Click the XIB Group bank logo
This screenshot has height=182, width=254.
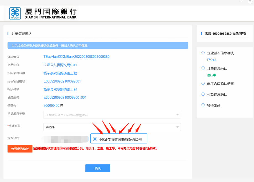15,13
